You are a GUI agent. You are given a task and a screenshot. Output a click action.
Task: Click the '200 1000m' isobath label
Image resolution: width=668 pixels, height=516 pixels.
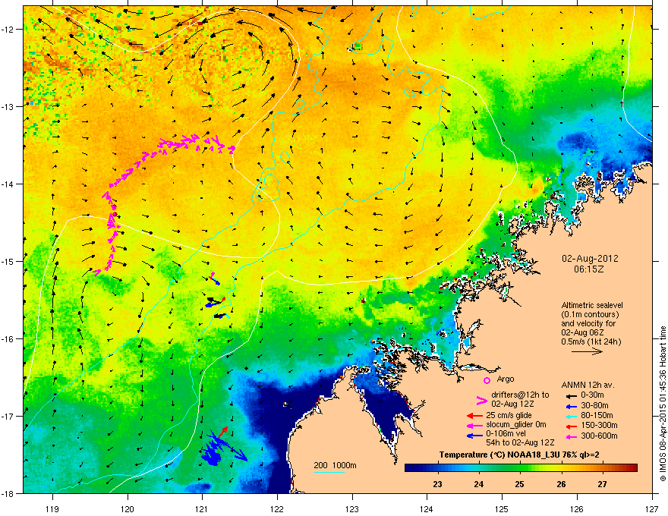click(x=335, y=465)
